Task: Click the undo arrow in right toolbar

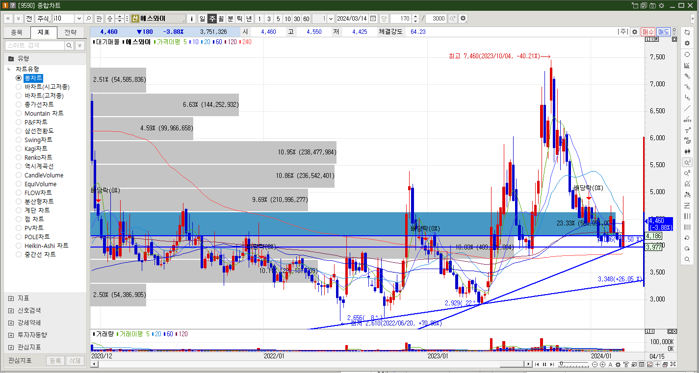Action: click(687, 238)
